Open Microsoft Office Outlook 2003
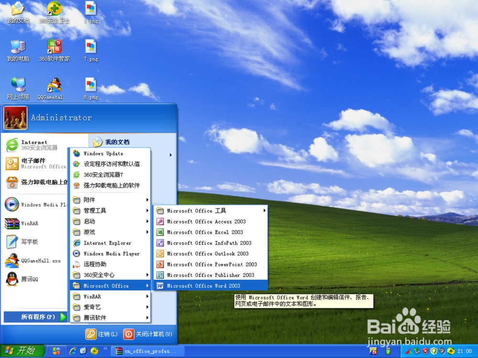This screenshot has width=478, height=358. click(x=210, y=253)
